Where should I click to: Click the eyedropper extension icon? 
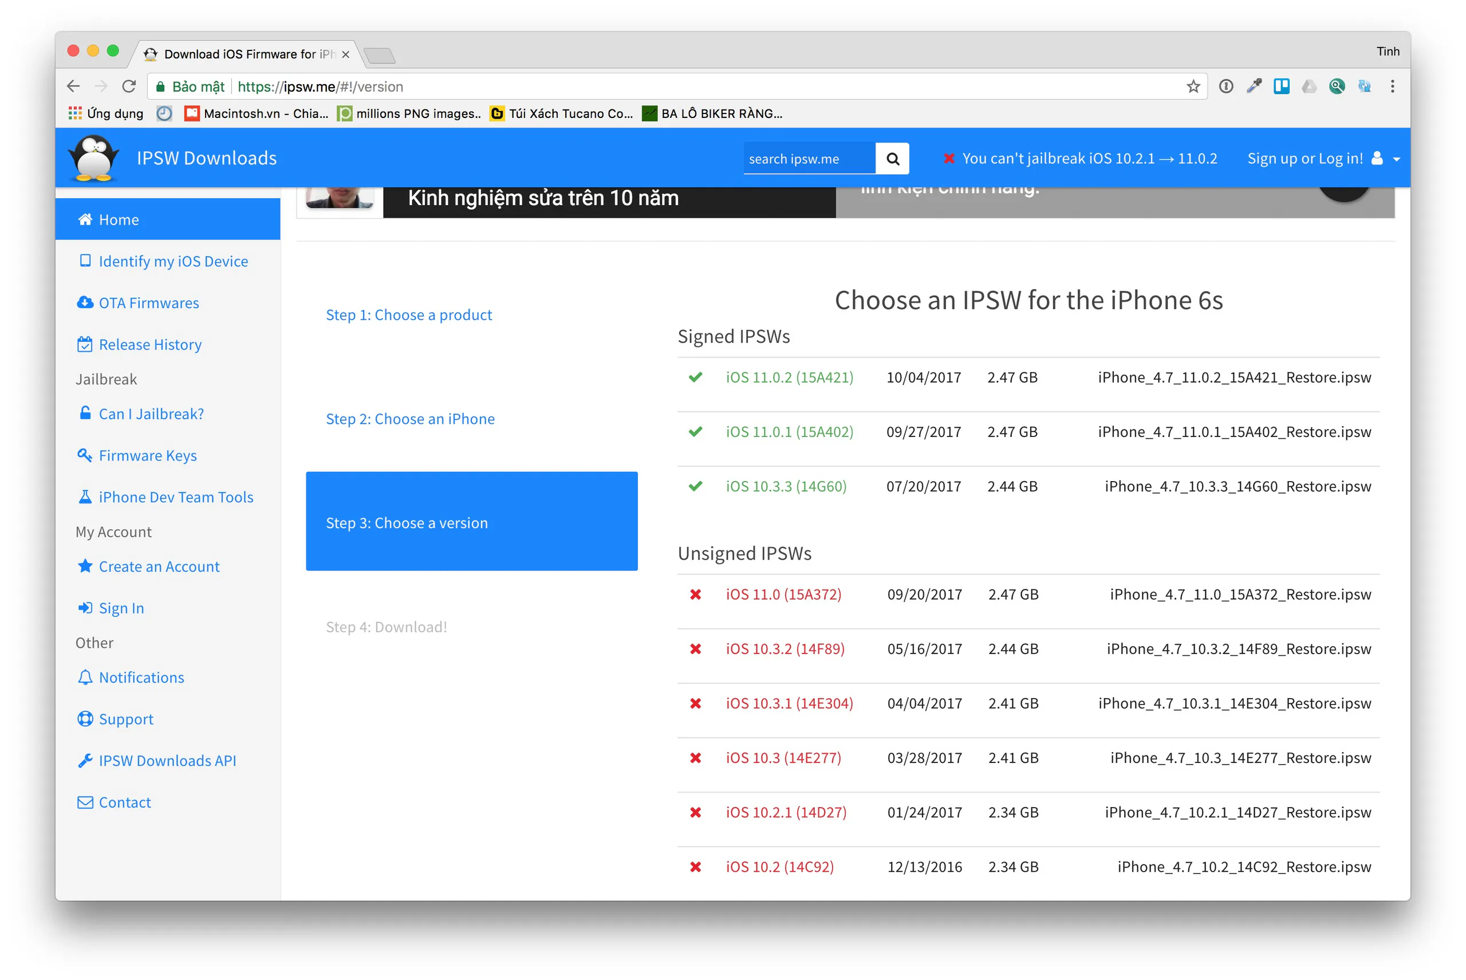[1254, 86]
